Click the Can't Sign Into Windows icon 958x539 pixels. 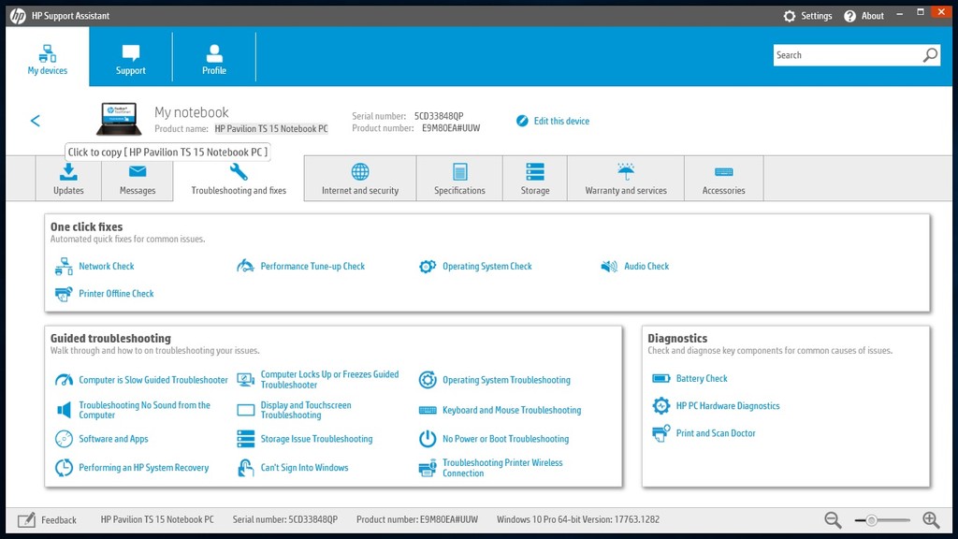[x=246, y=468]
